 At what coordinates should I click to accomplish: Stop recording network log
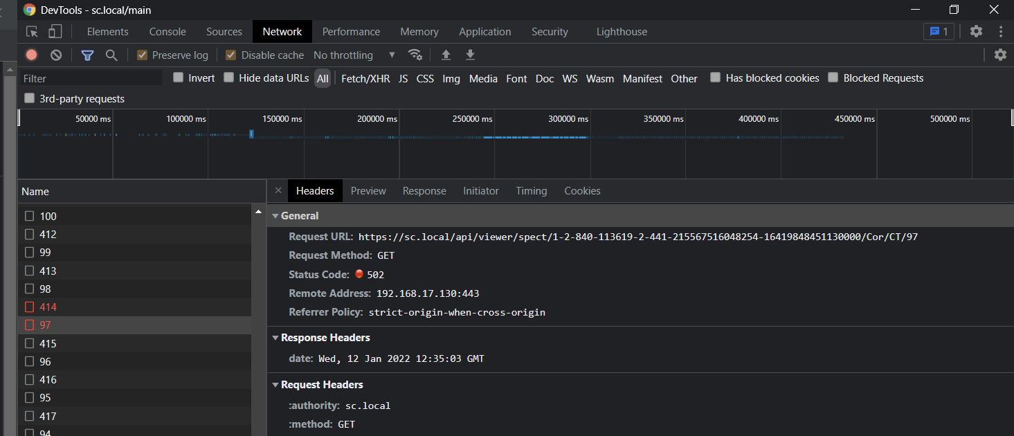31,55
